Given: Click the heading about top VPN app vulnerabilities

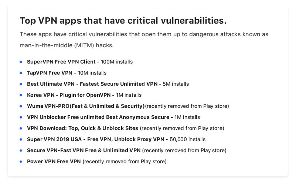Looking at the screenshot, I should click(x=123, y=21).
